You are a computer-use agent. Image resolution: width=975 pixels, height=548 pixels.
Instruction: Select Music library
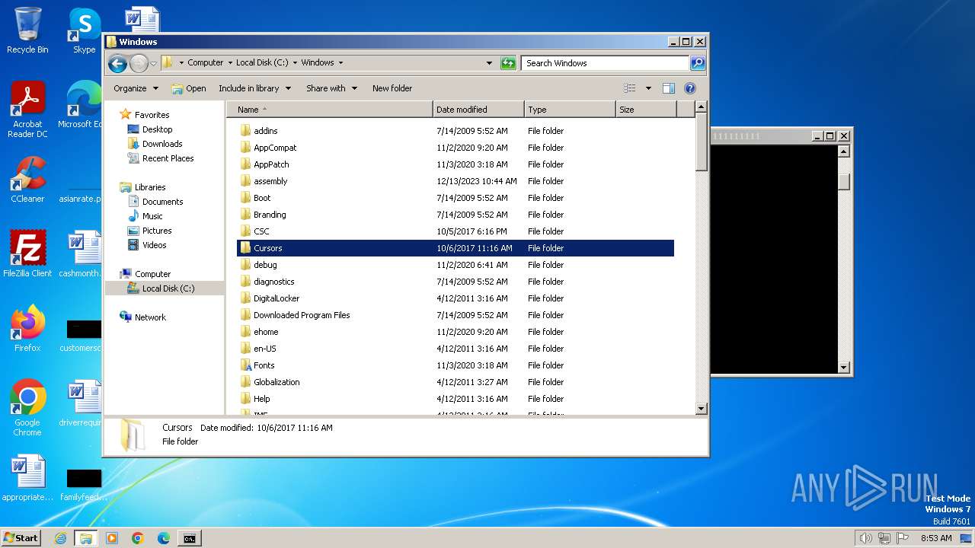152,216
